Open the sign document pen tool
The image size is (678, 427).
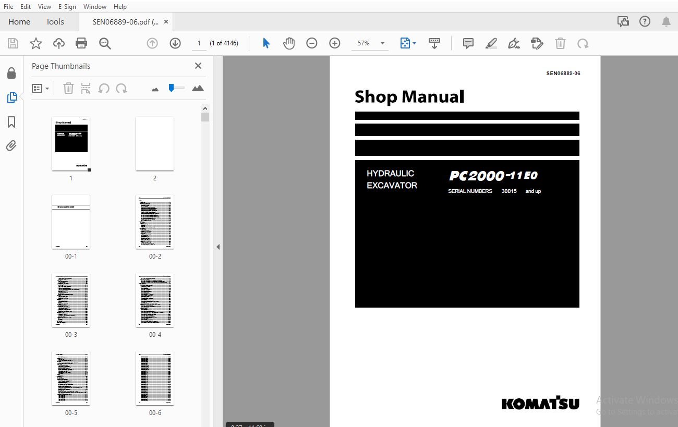(514, 43)
